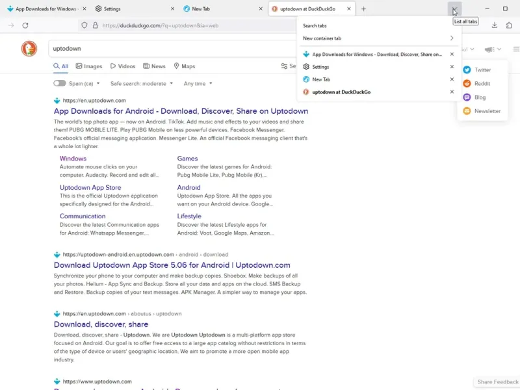Open the Downloads toolbar icon

point(494,25)
